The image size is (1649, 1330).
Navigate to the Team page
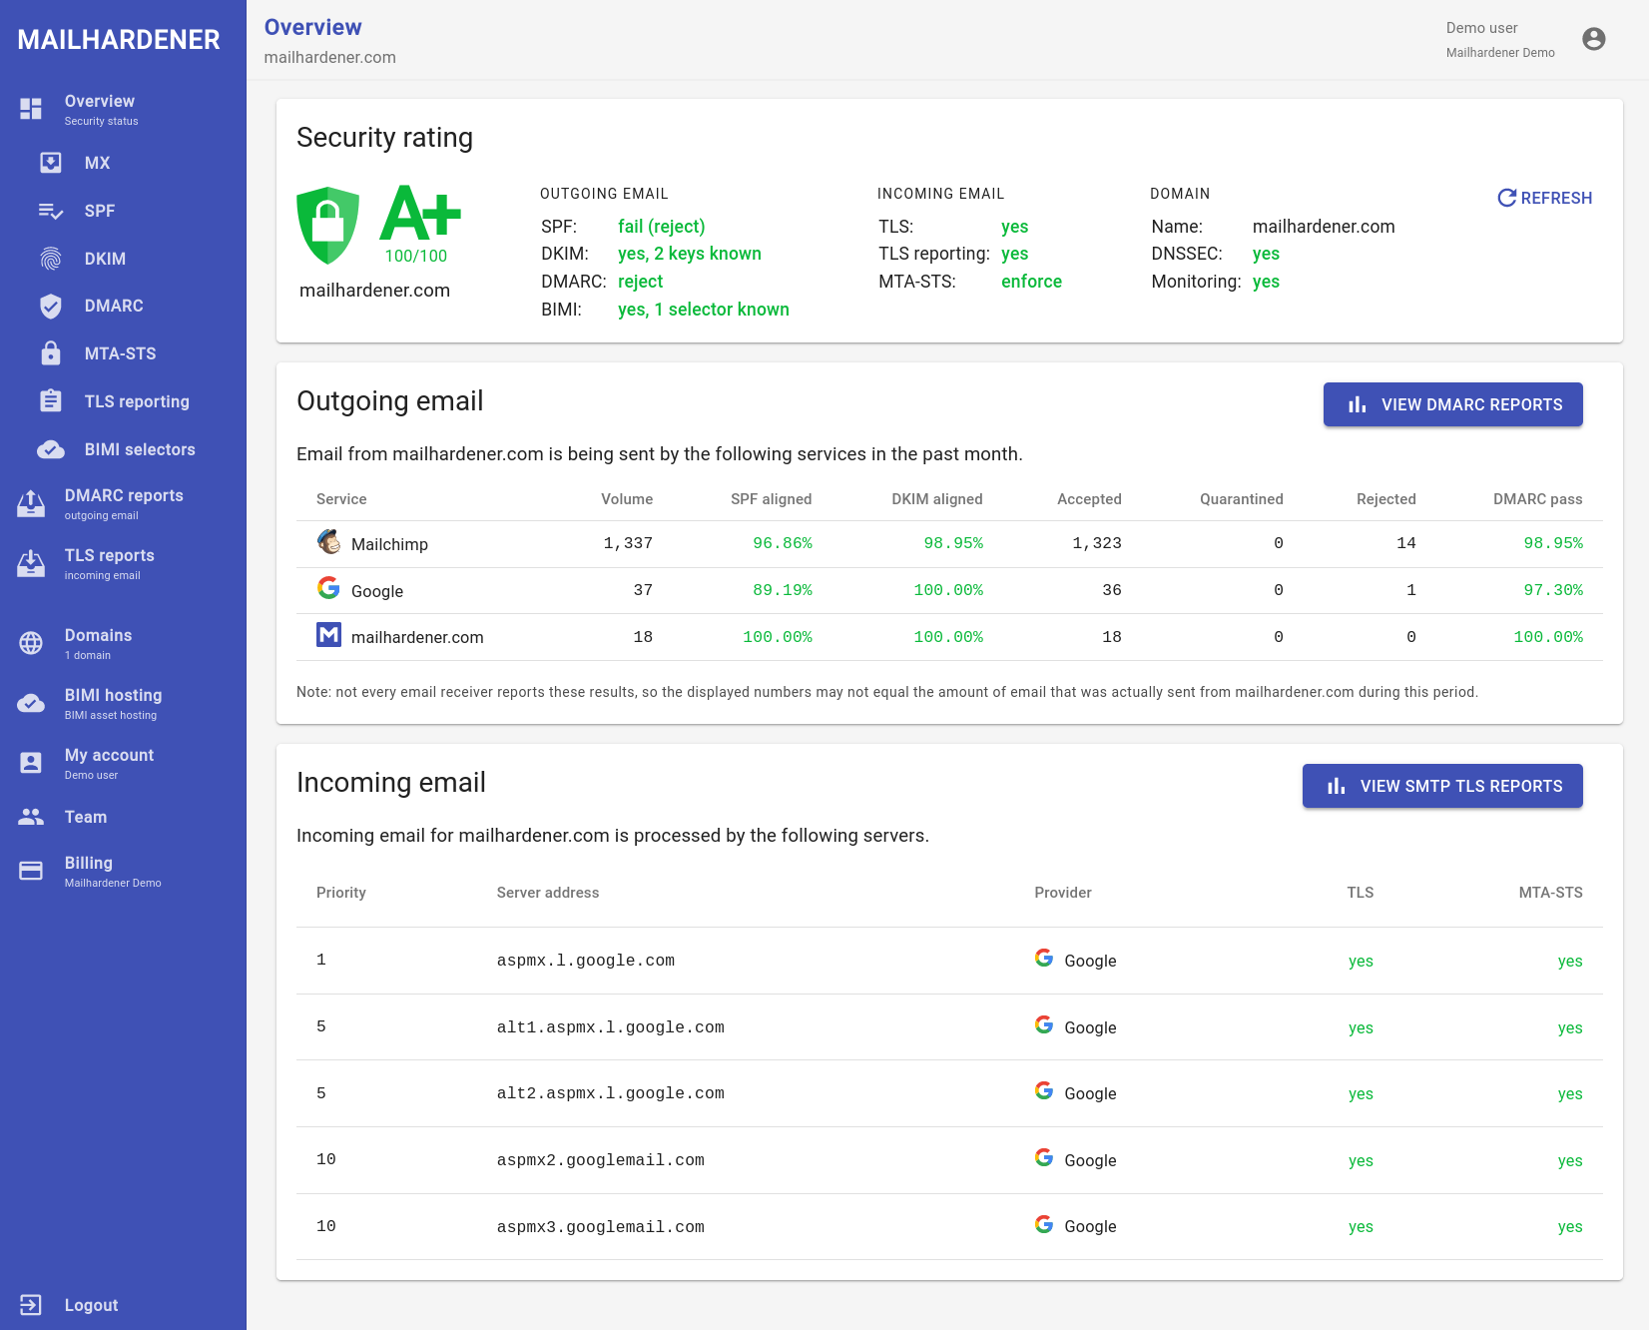tap(86, 817)
